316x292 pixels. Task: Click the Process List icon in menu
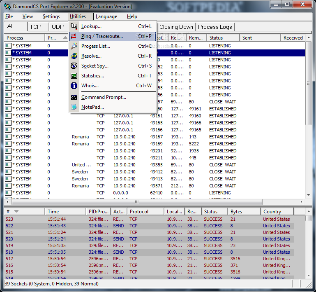74,46
